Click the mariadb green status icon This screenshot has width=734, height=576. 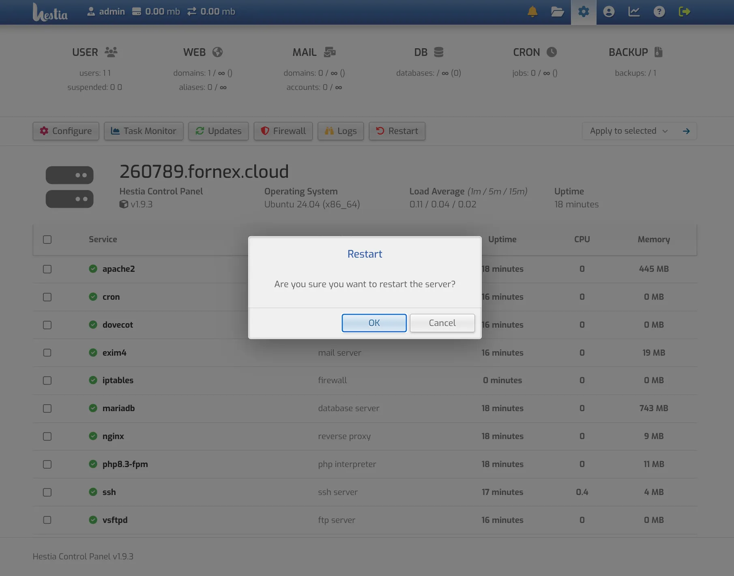point(93,408)
